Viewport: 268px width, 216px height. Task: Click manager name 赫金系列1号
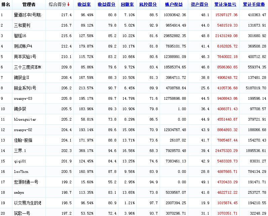[25, 88]
